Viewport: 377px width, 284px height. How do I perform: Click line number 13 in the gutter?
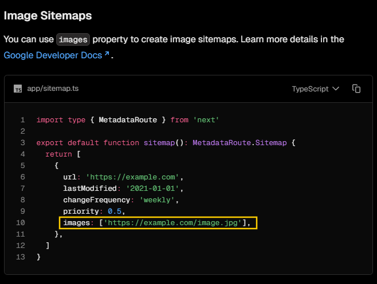coord(21,257)
